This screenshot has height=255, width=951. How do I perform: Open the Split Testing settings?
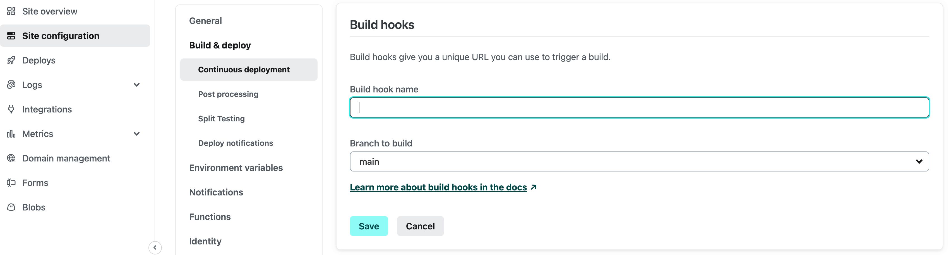pos(221,118)
